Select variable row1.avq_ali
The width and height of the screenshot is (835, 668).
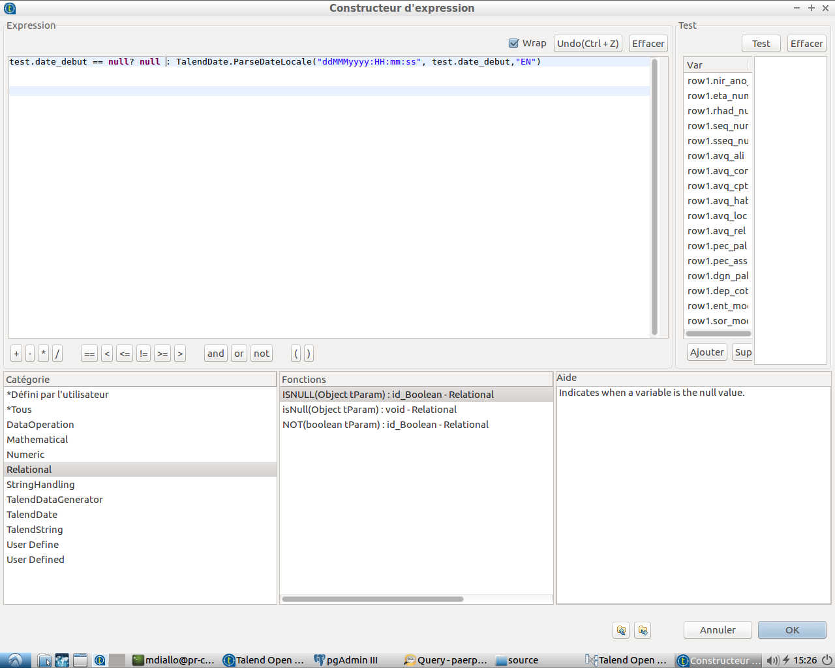[x=718, y=156]
